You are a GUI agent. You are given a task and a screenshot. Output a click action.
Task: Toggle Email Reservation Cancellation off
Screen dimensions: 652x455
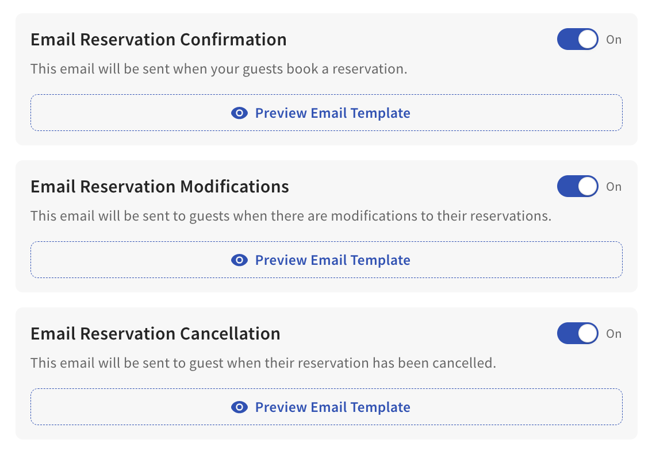[x=577, y=333]
